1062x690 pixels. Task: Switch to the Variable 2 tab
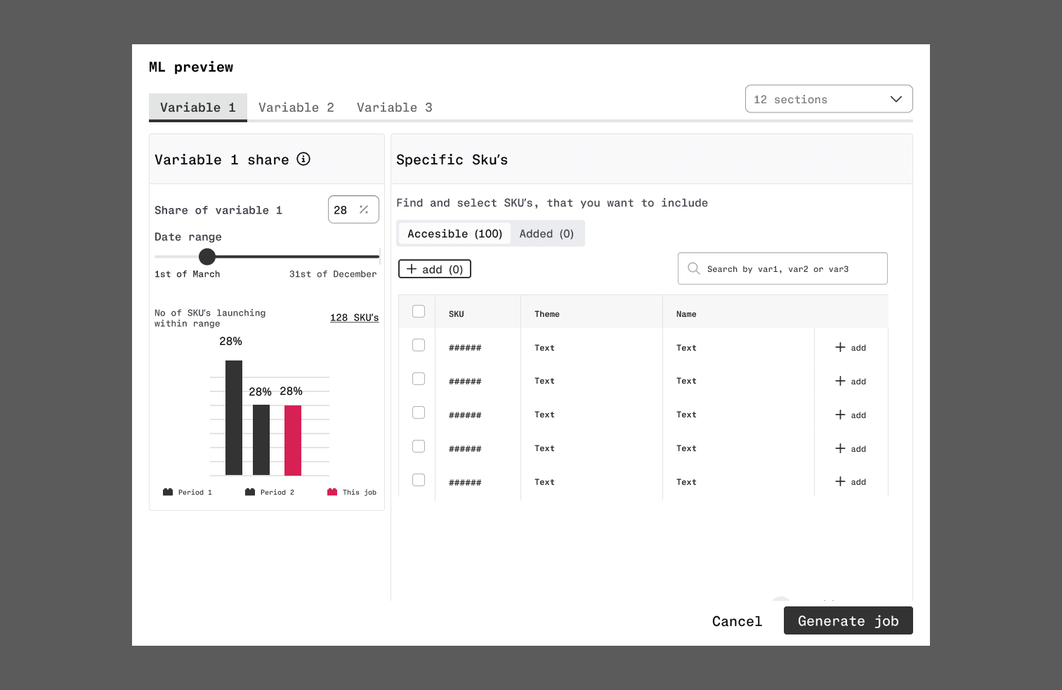[x=296, y=108]
